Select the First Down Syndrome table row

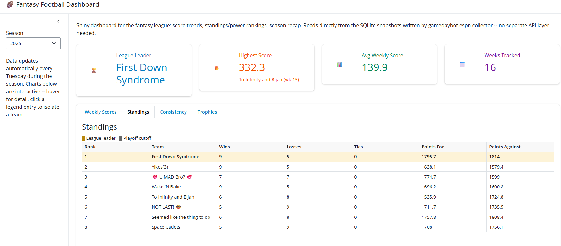click(318, 157)
